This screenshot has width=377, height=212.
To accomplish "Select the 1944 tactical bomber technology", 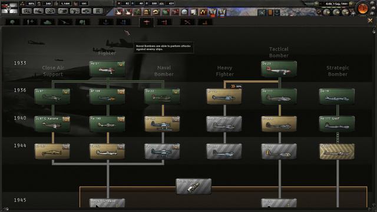I will coord(279,151).
